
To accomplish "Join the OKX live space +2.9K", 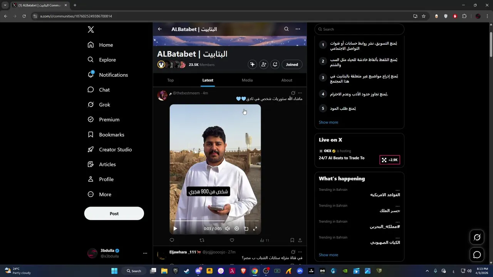I will click(390, 160).
